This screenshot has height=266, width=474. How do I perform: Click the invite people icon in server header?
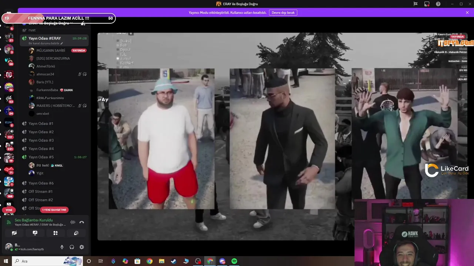83,23
